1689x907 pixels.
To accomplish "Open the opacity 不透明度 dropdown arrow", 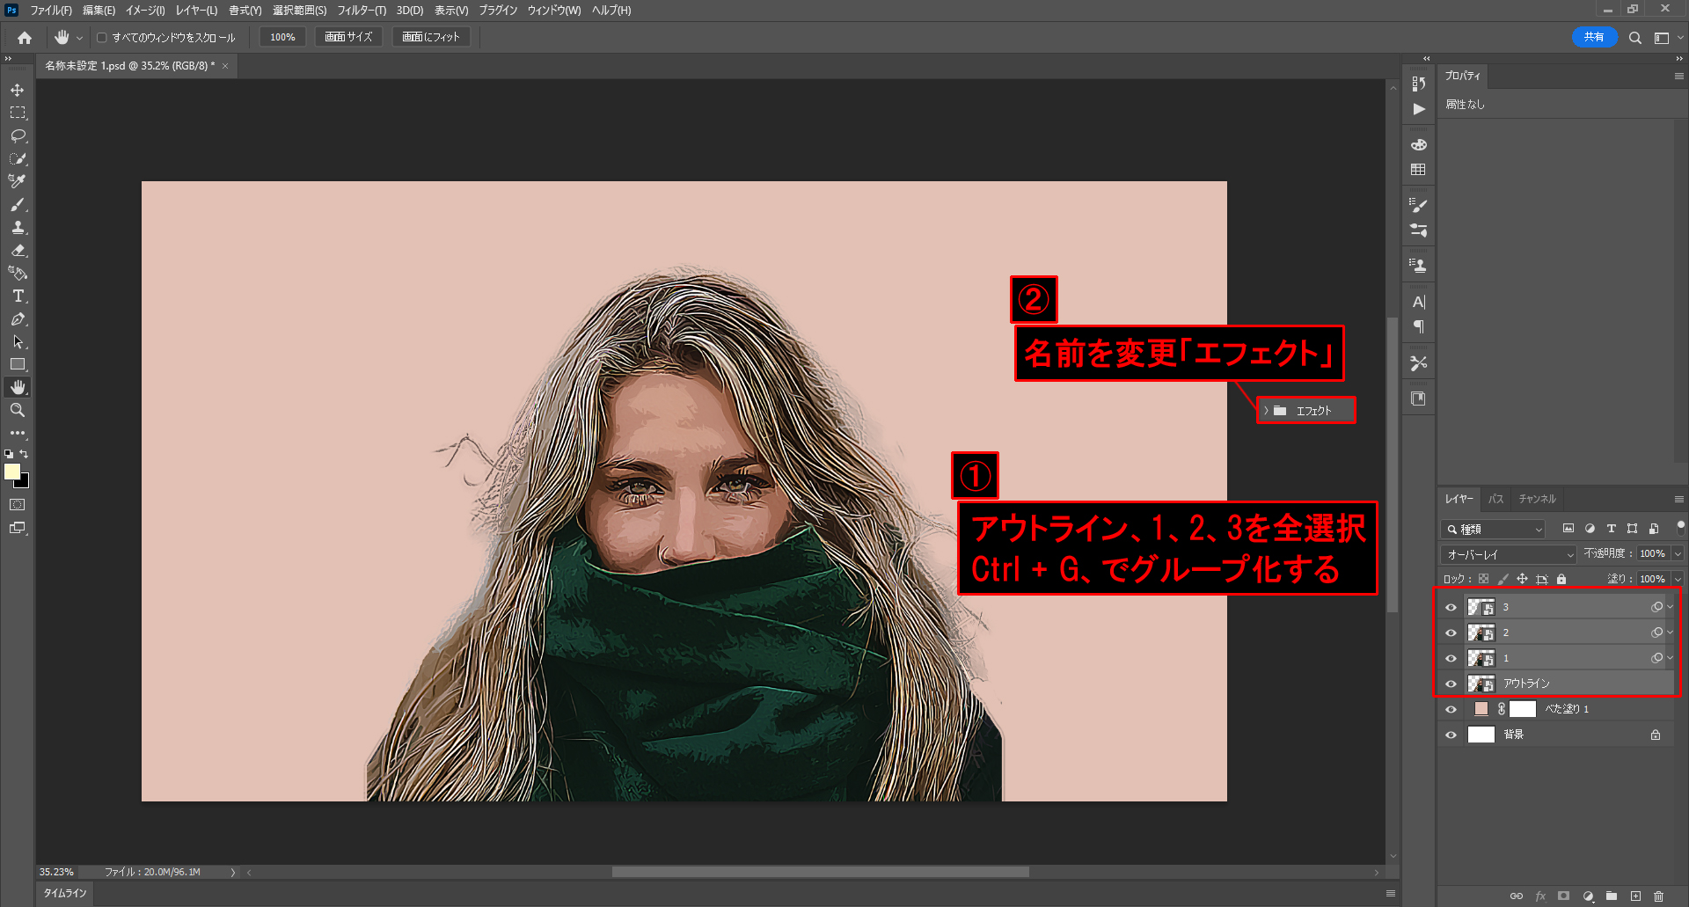I will [x=1678, y=553].
